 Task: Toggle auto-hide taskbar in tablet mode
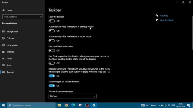(x=52, y=41)
